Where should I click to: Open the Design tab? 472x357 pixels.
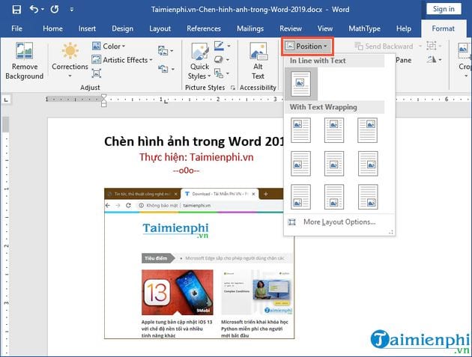(x=123, y=28)
